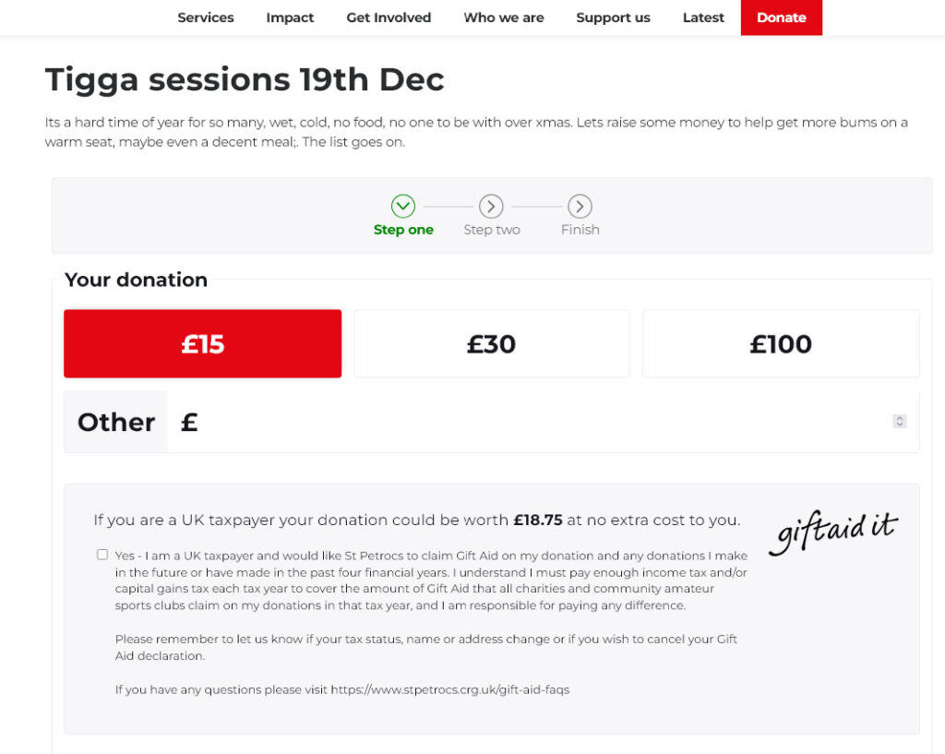The width and height of the screenshot is (945, 754).
Task: Choose the £30 donation amount
Action: pyautogui.click(x=491, y=344)
